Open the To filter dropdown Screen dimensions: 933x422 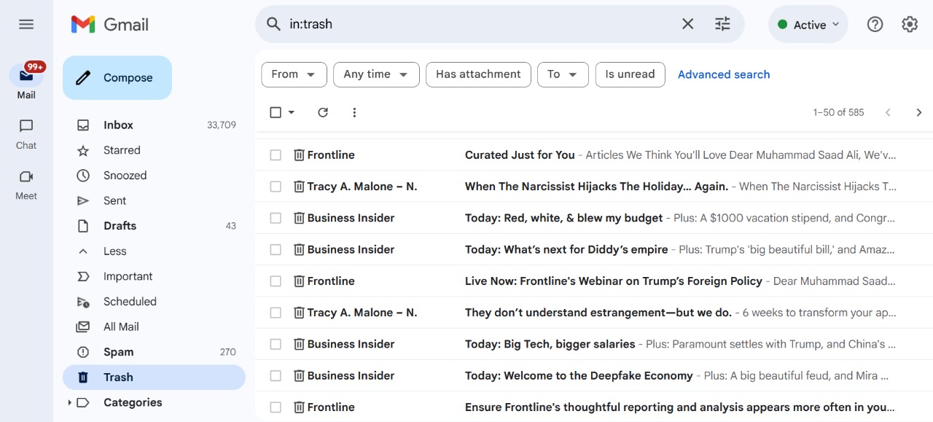[x=563, y=74]
